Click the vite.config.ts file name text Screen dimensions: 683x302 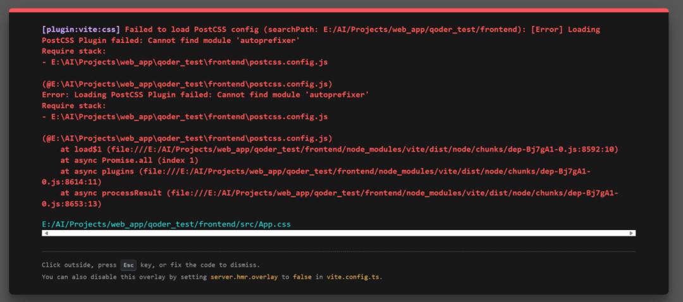point(354,277)
